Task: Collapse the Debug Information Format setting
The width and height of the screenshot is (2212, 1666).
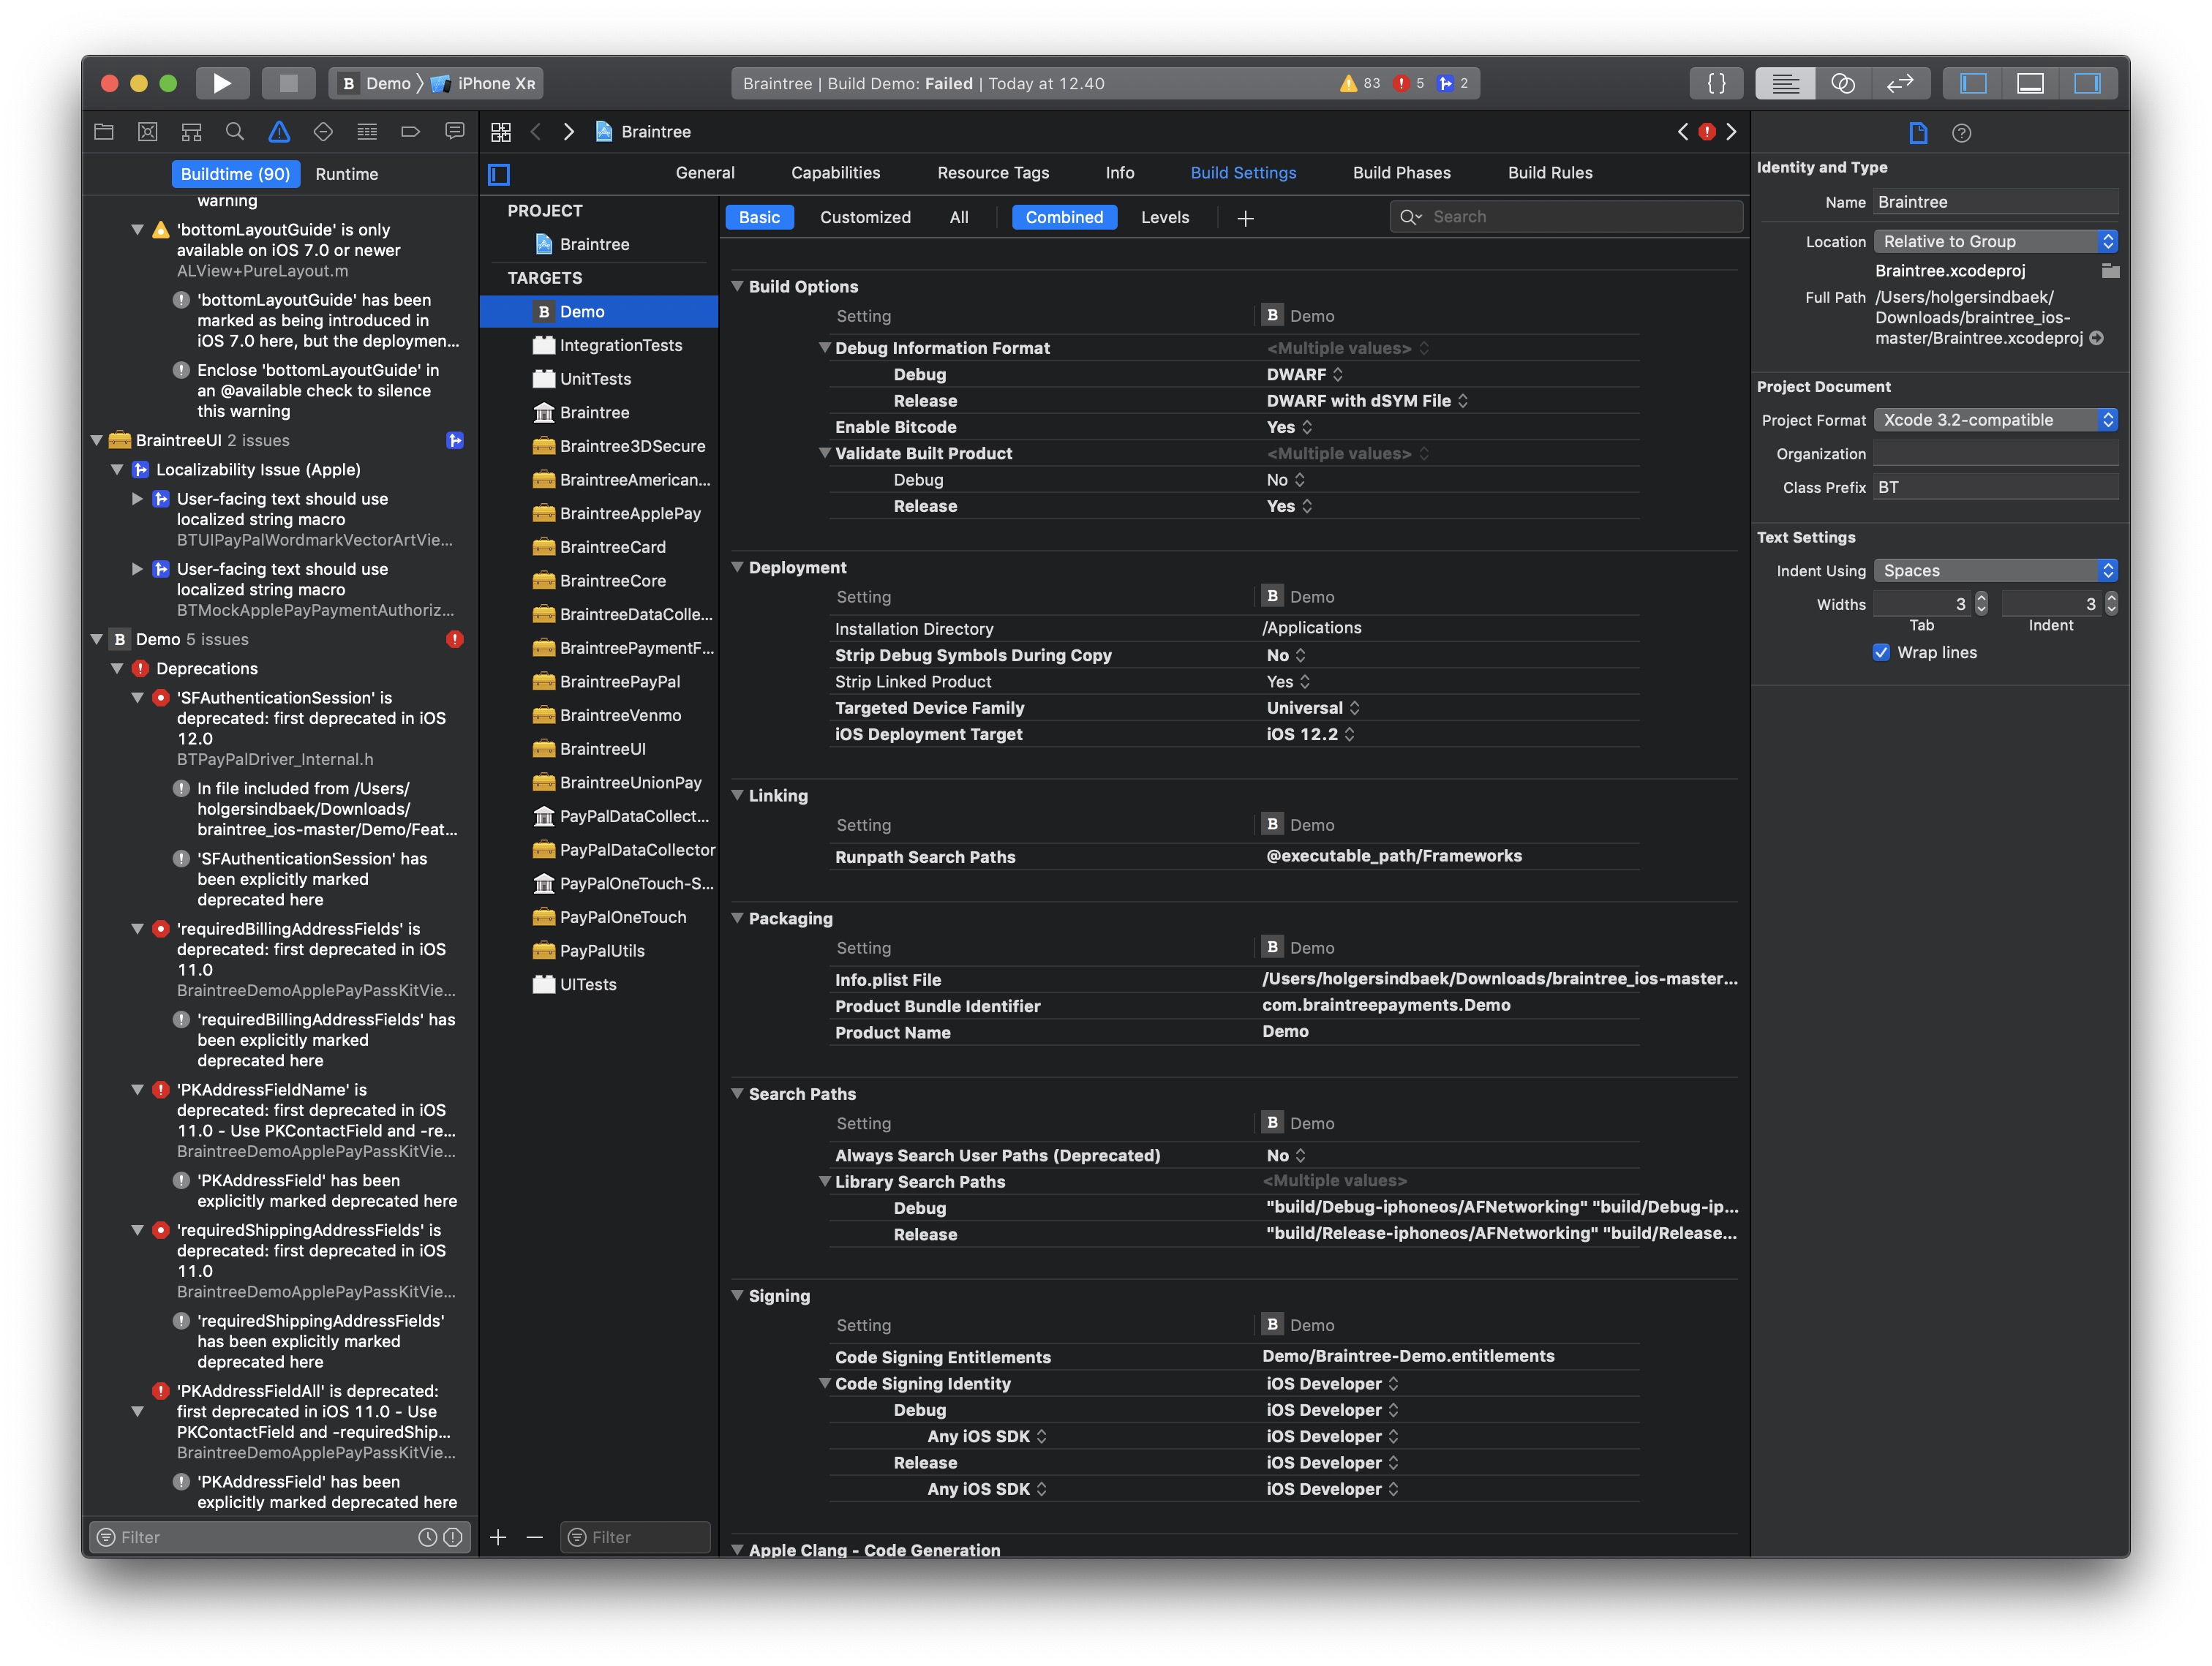Action: pos(825,348)
